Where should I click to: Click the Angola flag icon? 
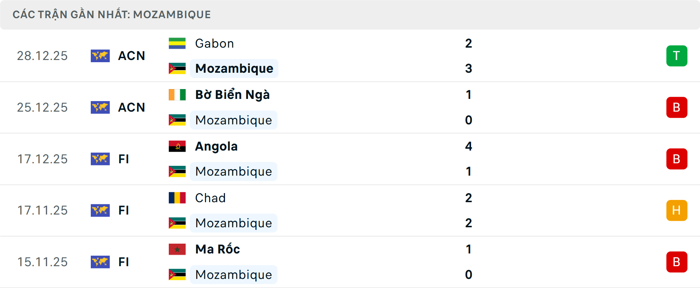click(x=177, y=146)
